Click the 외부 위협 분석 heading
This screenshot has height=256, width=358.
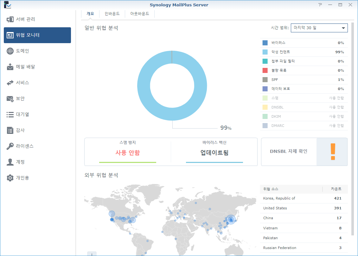[x=101, y=175]
